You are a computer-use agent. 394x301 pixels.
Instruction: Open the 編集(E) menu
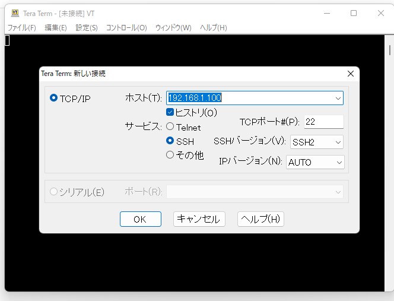point(56,28)
